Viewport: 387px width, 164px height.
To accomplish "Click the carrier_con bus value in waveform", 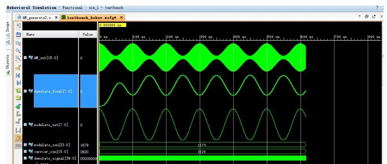I will click(x=202, y=152).
